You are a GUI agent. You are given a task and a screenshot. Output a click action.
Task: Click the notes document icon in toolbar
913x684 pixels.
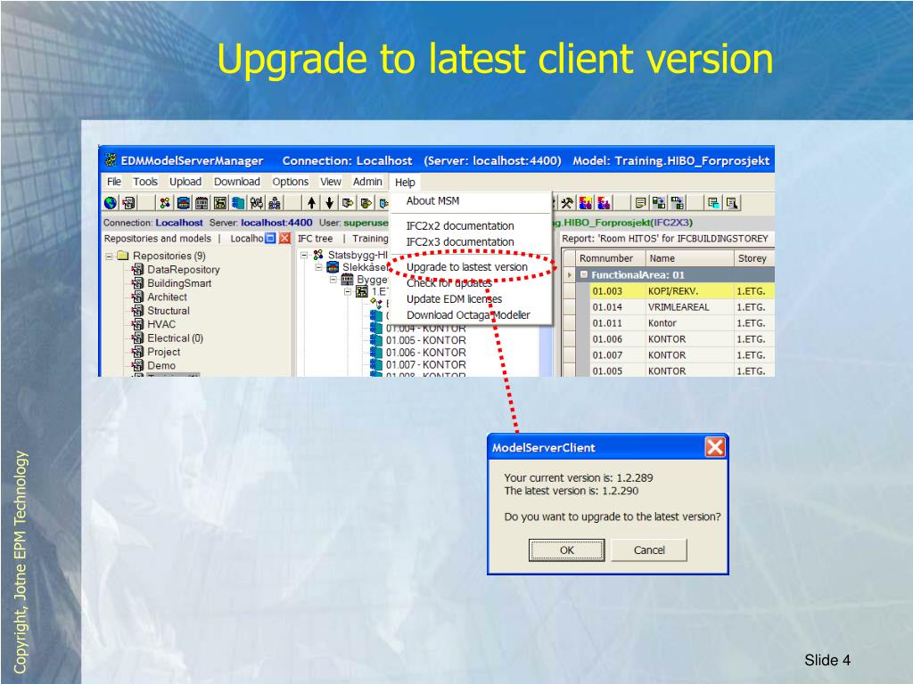click(640, 202)
